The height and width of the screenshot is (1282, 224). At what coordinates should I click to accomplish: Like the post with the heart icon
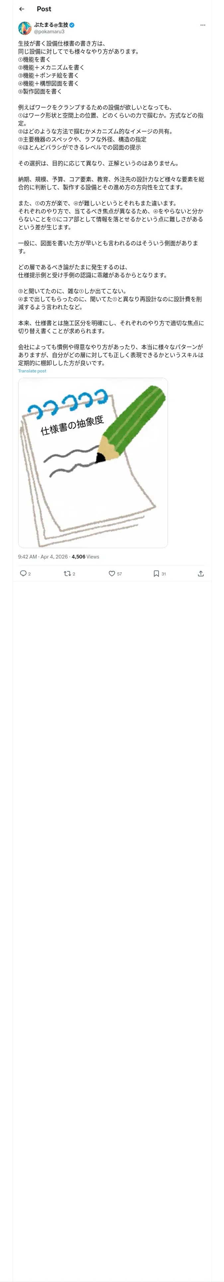(x=112, y=573)
